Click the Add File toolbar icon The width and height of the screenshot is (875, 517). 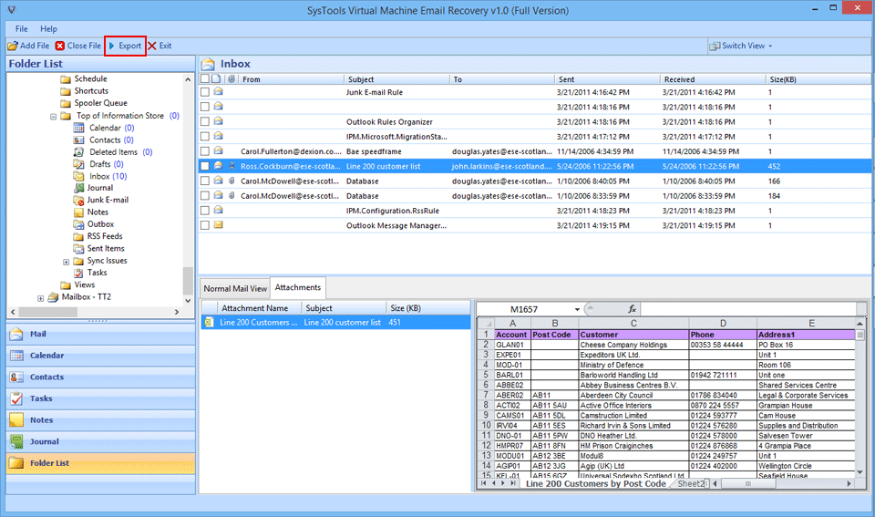tap(12, 46)
